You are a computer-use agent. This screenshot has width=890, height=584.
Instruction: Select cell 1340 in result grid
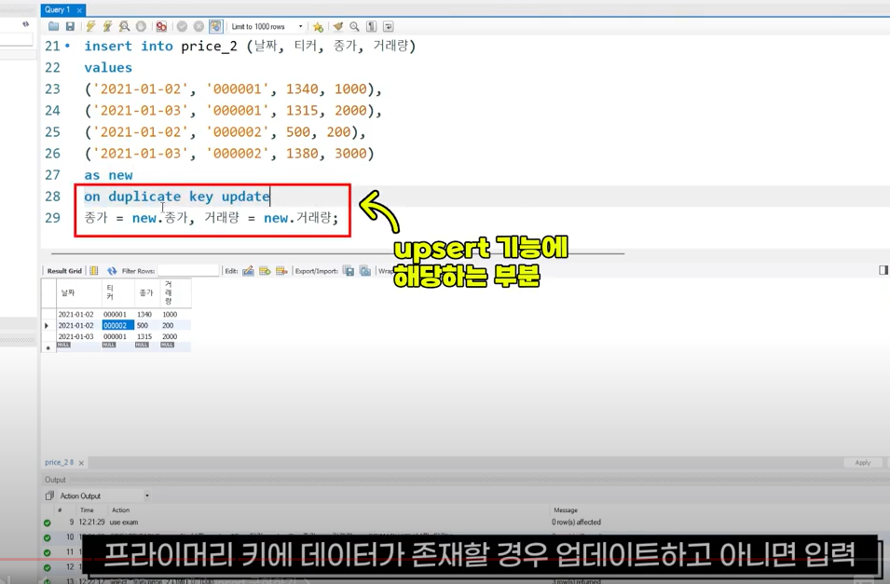(147, 314)
